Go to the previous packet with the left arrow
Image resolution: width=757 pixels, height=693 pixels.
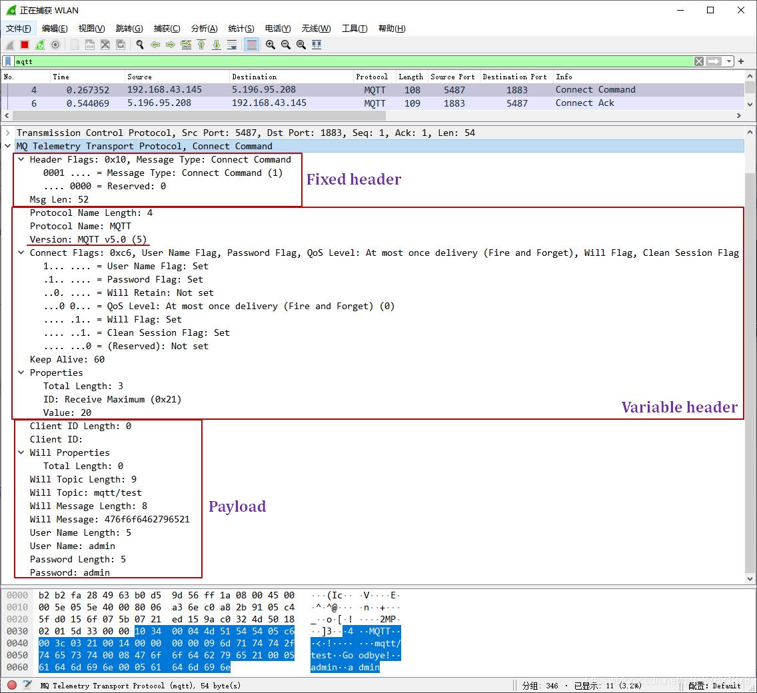pos(155,45)
